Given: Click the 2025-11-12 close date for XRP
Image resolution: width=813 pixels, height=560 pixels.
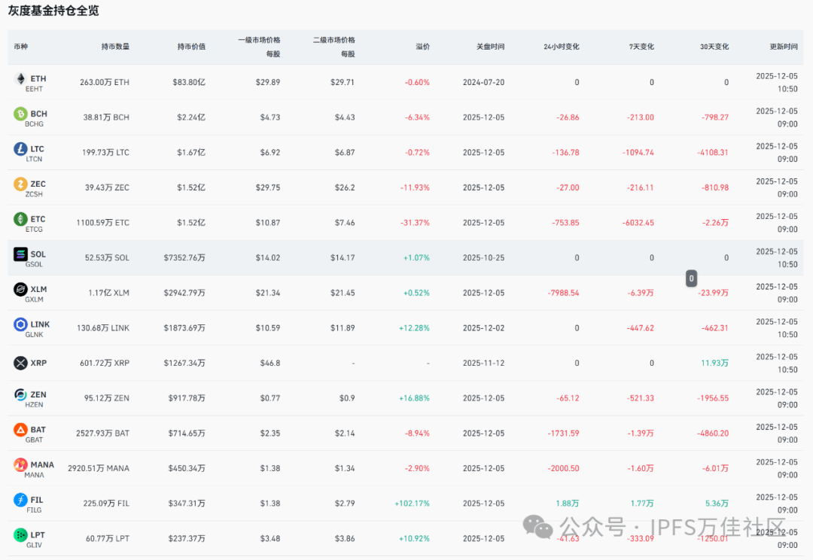Looking at the screenshot, I should [483, 363].
